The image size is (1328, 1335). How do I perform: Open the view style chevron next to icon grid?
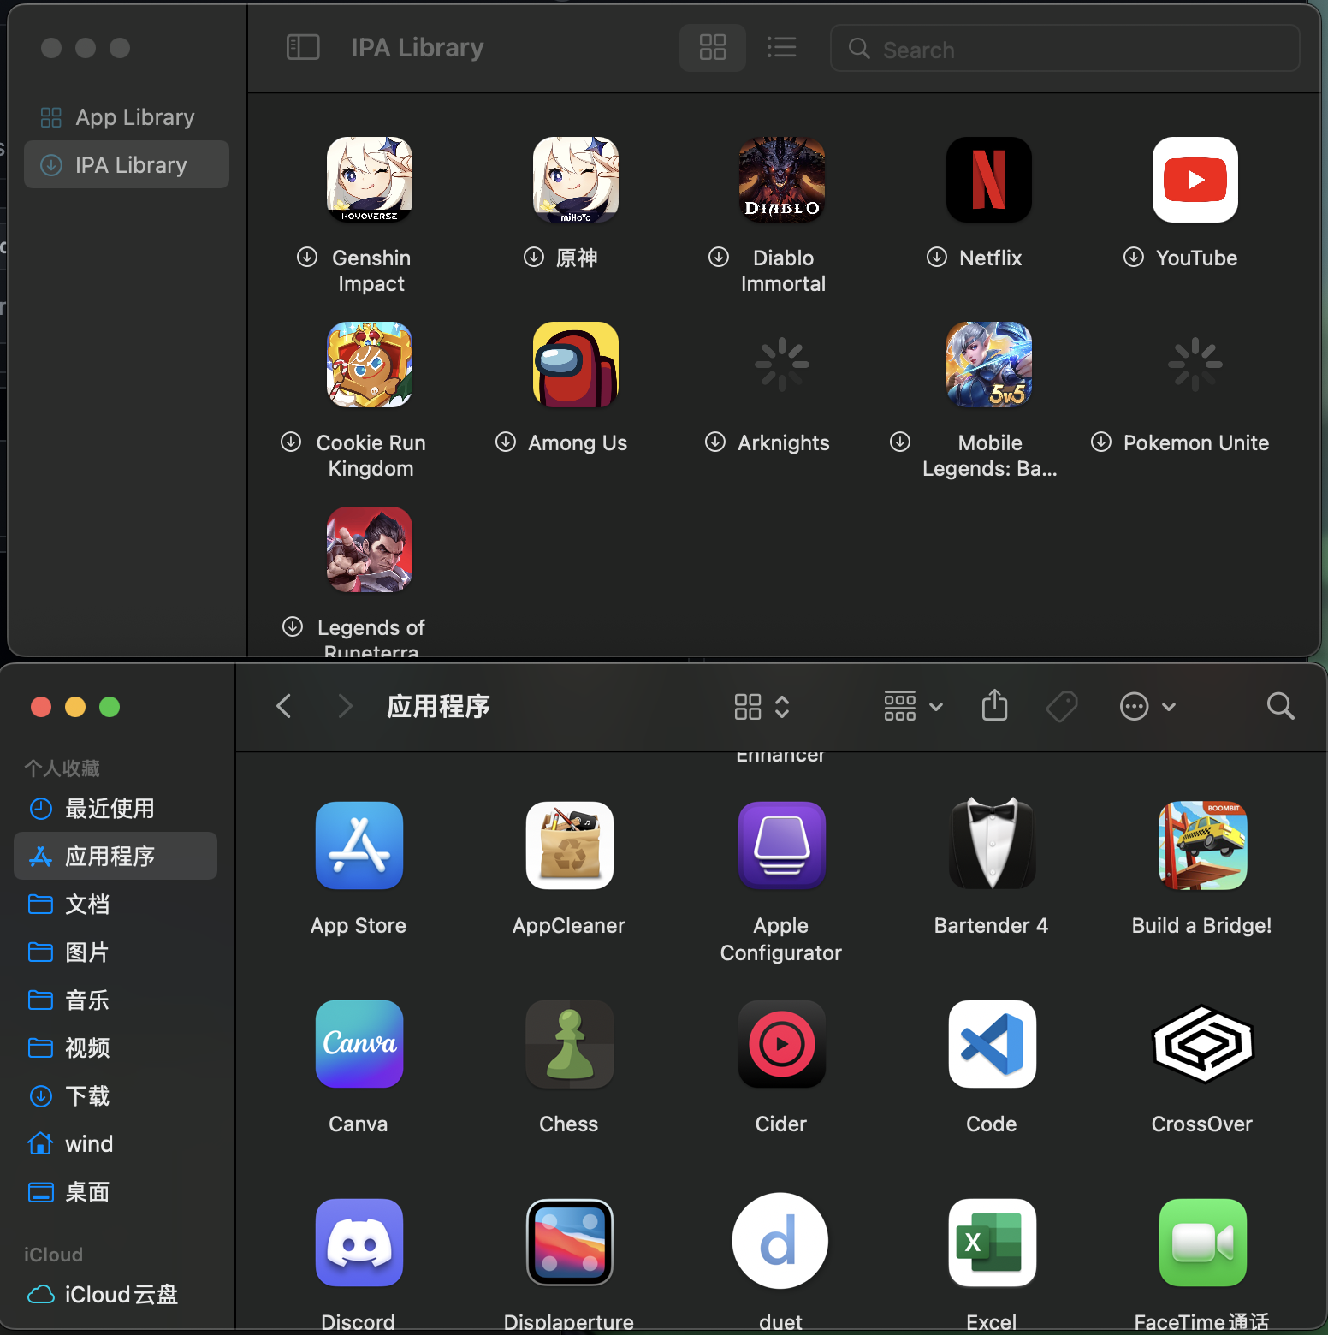click(782, 706)
